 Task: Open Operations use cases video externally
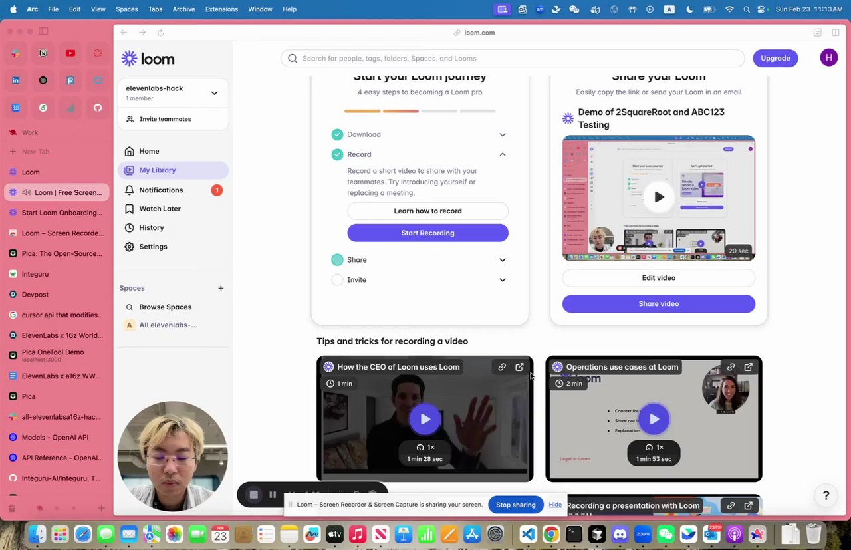748,367
